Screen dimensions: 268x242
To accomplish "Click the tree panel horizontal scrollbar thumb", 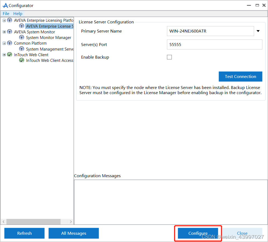I will pyautogui.click(x=33, y=222).
